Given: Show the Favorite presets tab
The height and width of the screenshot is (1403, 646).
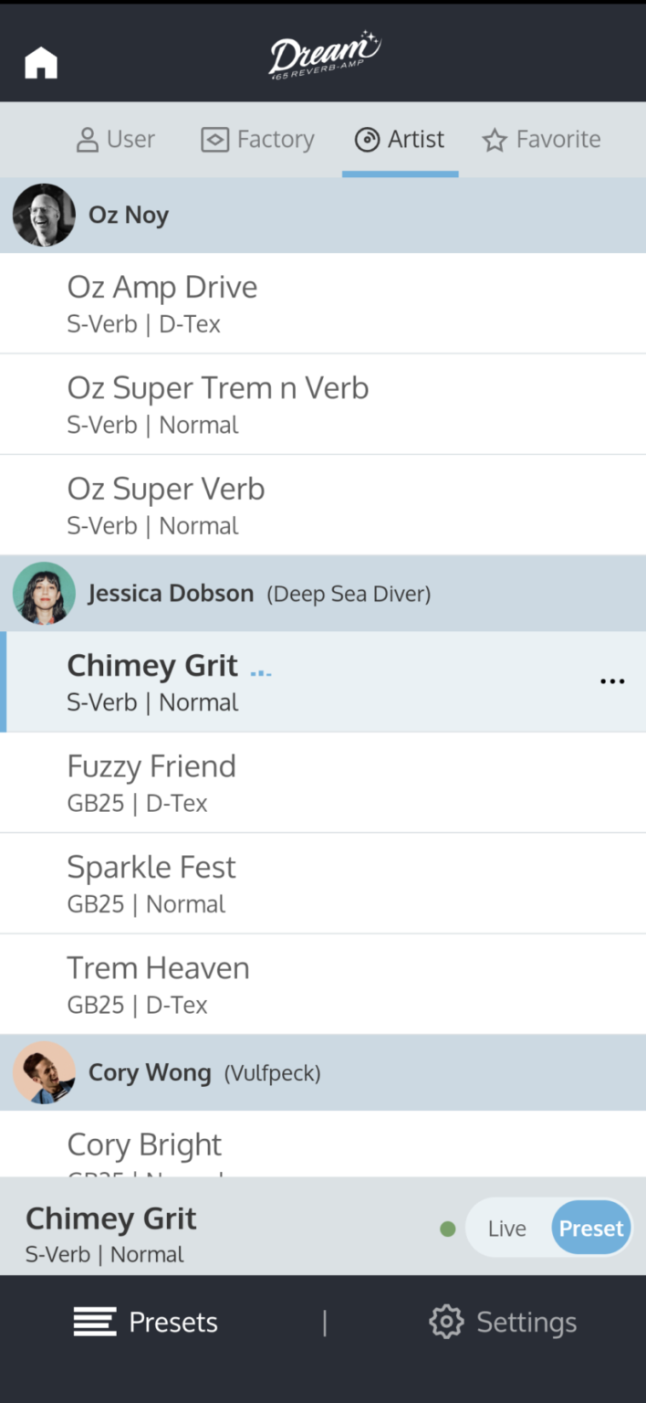Looking at the screenshot, I should coord(541,140).
